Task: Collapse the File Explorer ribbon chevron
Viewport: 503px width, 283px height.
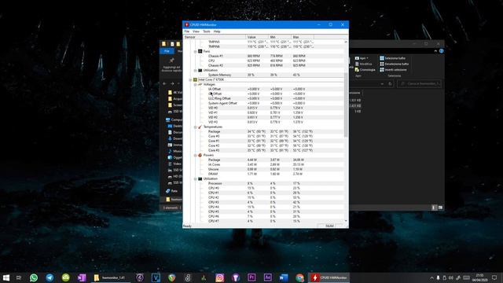Action: (x=435, y=51)
